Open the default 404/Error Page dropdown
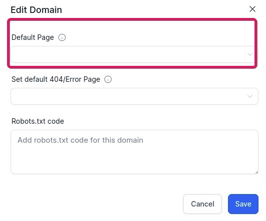 click(134, 96)
